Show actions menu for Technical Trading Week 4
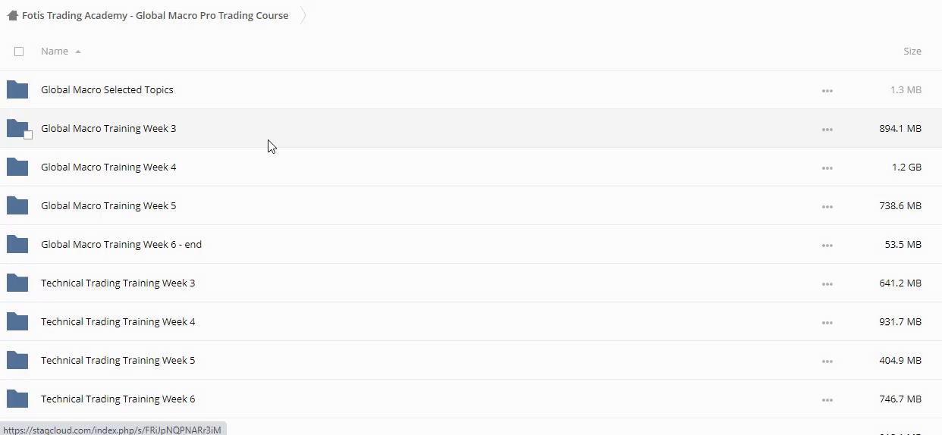 pos(827,323)
